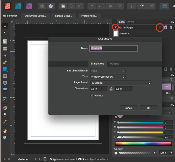
Task: Open the Type dropdown showing Print (Press Ready)
Action: pyautogui.click(x=108, y=77)
